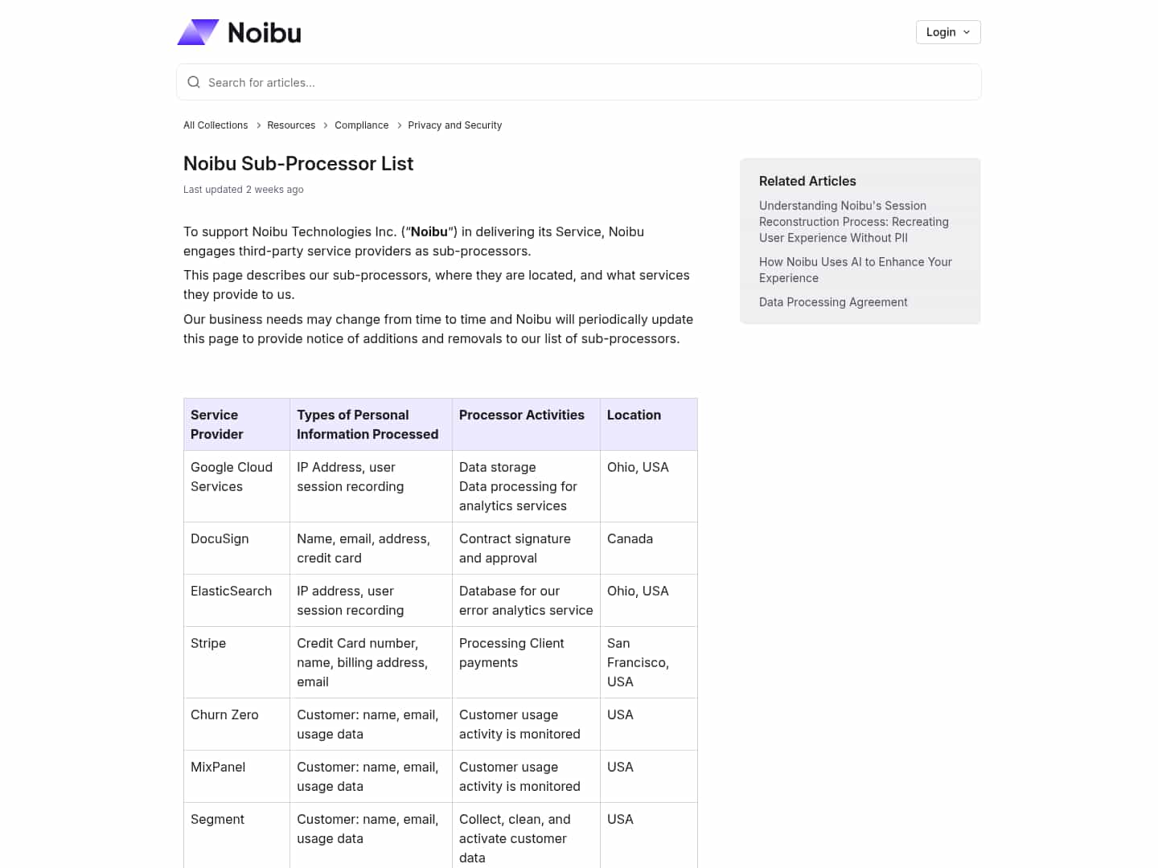Viewport: 1158px width, 868px height.
Task: Click the chevron after Resources breadcrumb
Action: pos(326,125)
